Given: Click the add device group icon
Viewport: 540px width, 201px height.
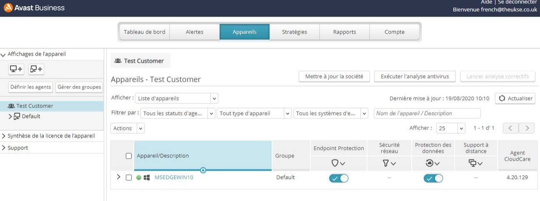Looking at the screenshot, I should point(36,69).
